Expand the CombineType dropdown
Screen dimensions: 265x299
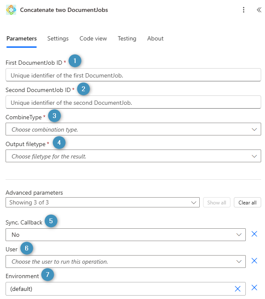[x=133, y=129]
